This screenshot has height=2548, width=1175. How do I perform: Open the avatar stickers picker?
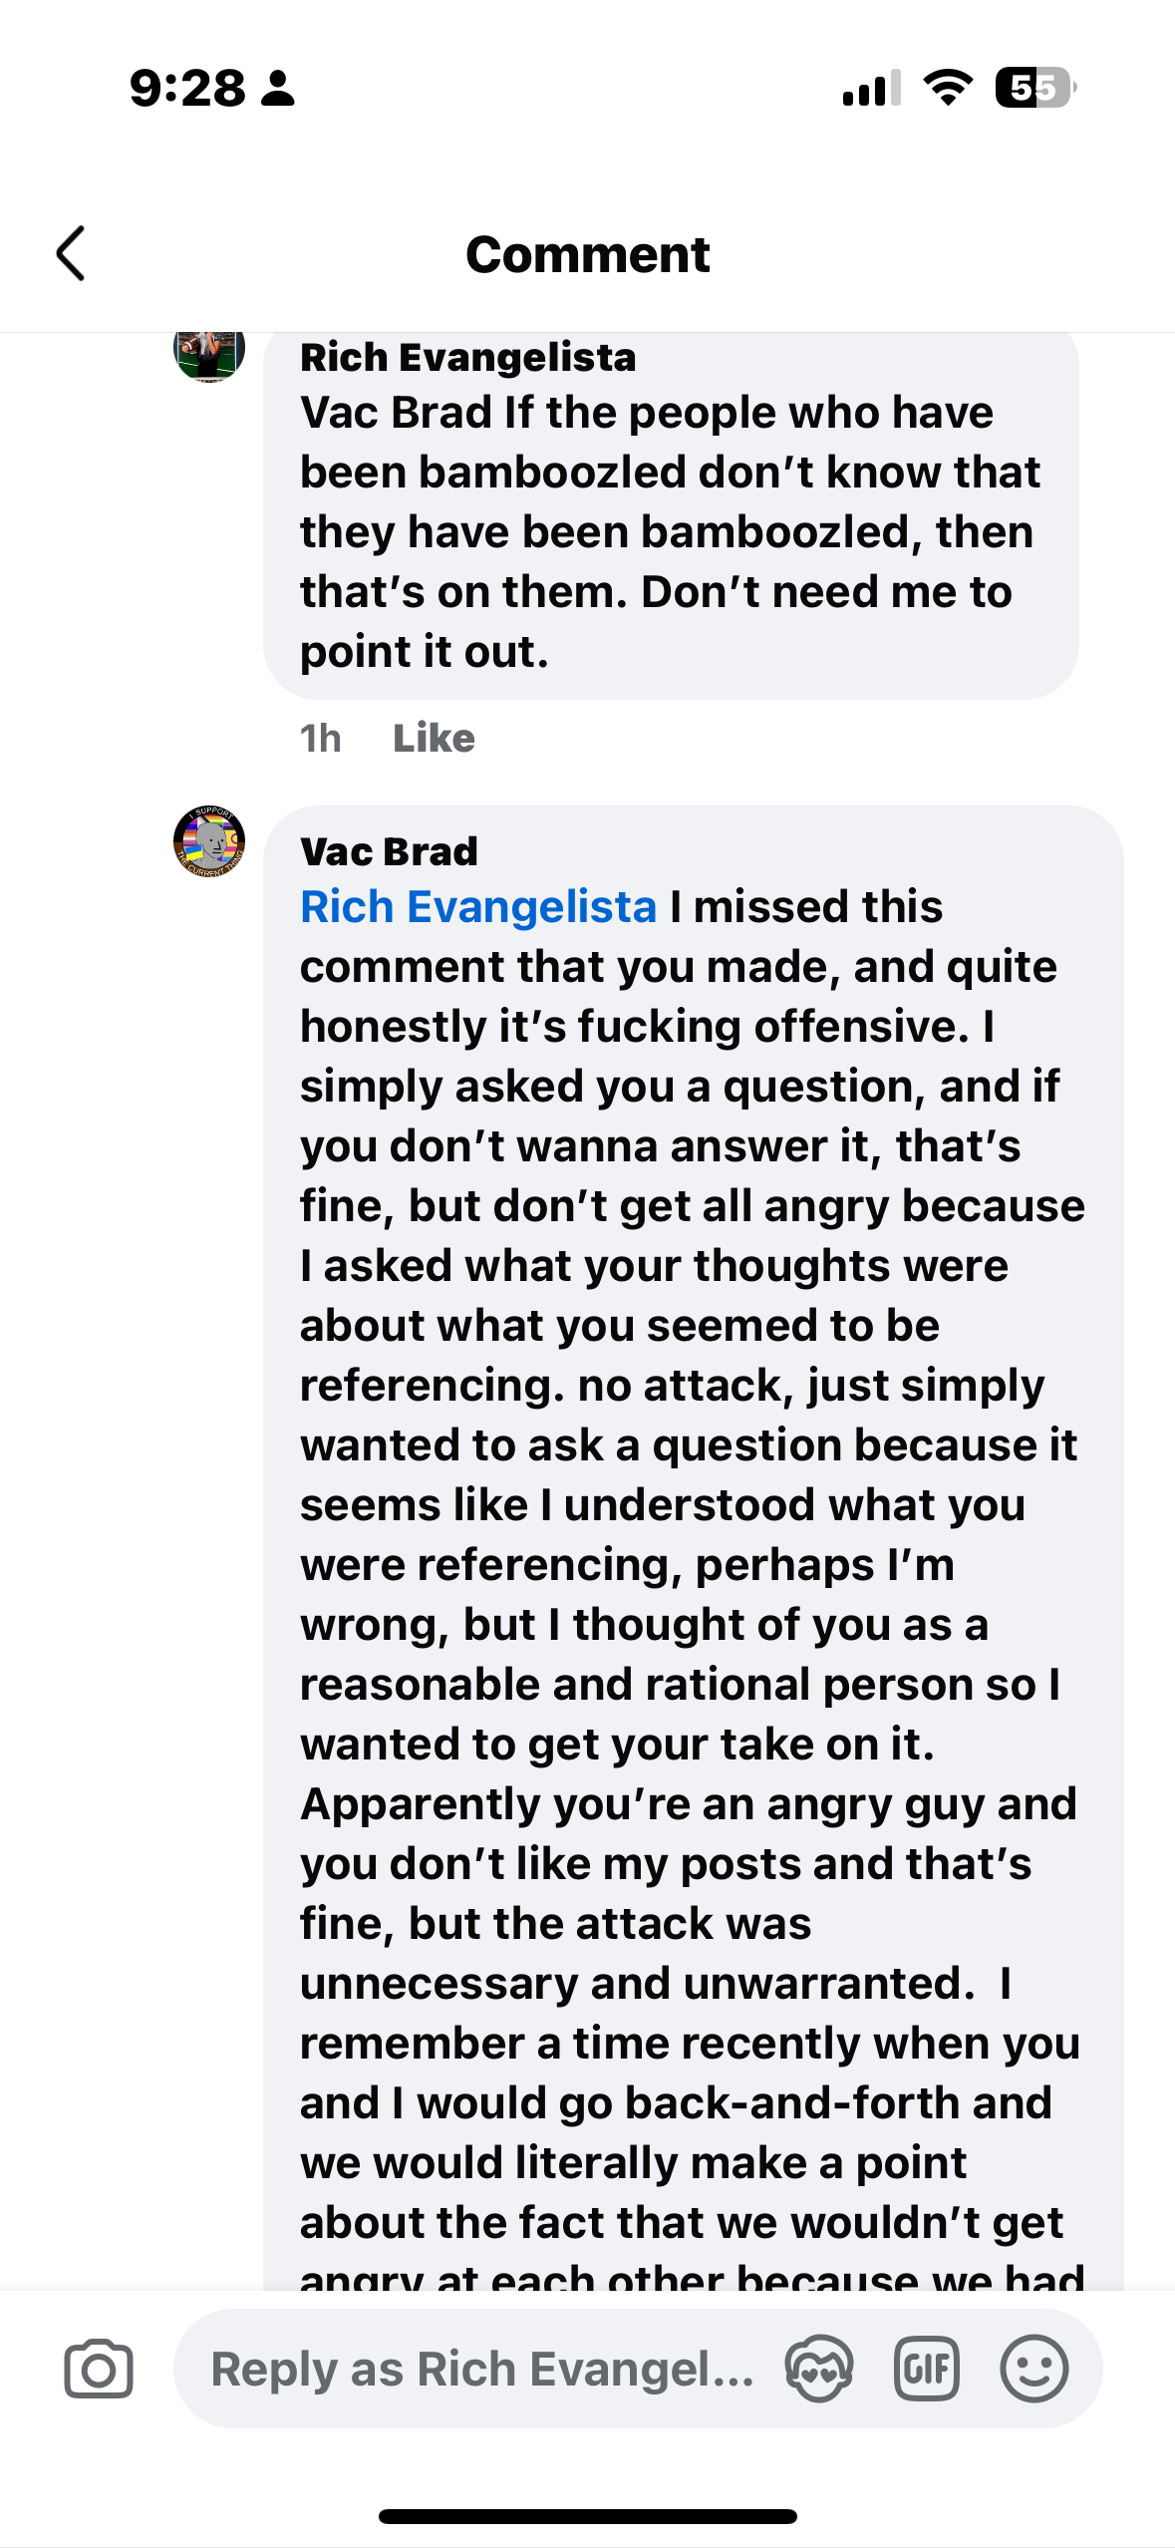click(x=818, y=2369)
